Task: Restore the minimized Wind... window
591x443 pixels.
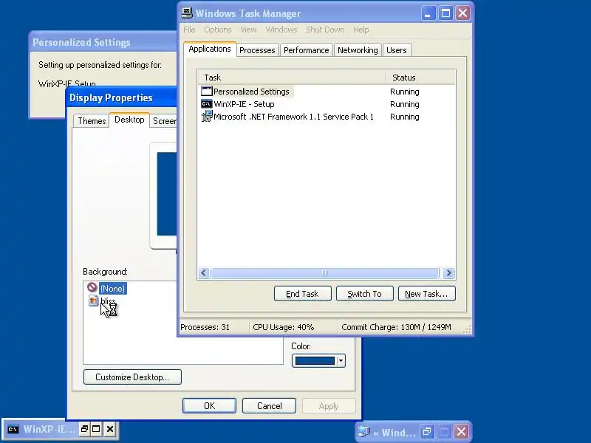Action: coord(427,431)
